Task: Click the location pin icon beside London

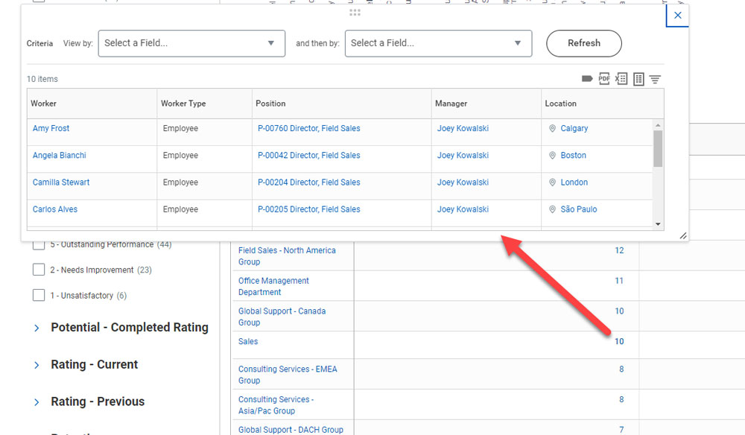Action: (552, 182)
